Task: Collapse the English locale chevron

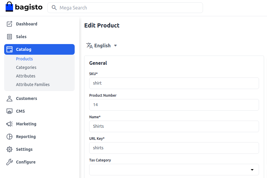Action: coord(115,46)
